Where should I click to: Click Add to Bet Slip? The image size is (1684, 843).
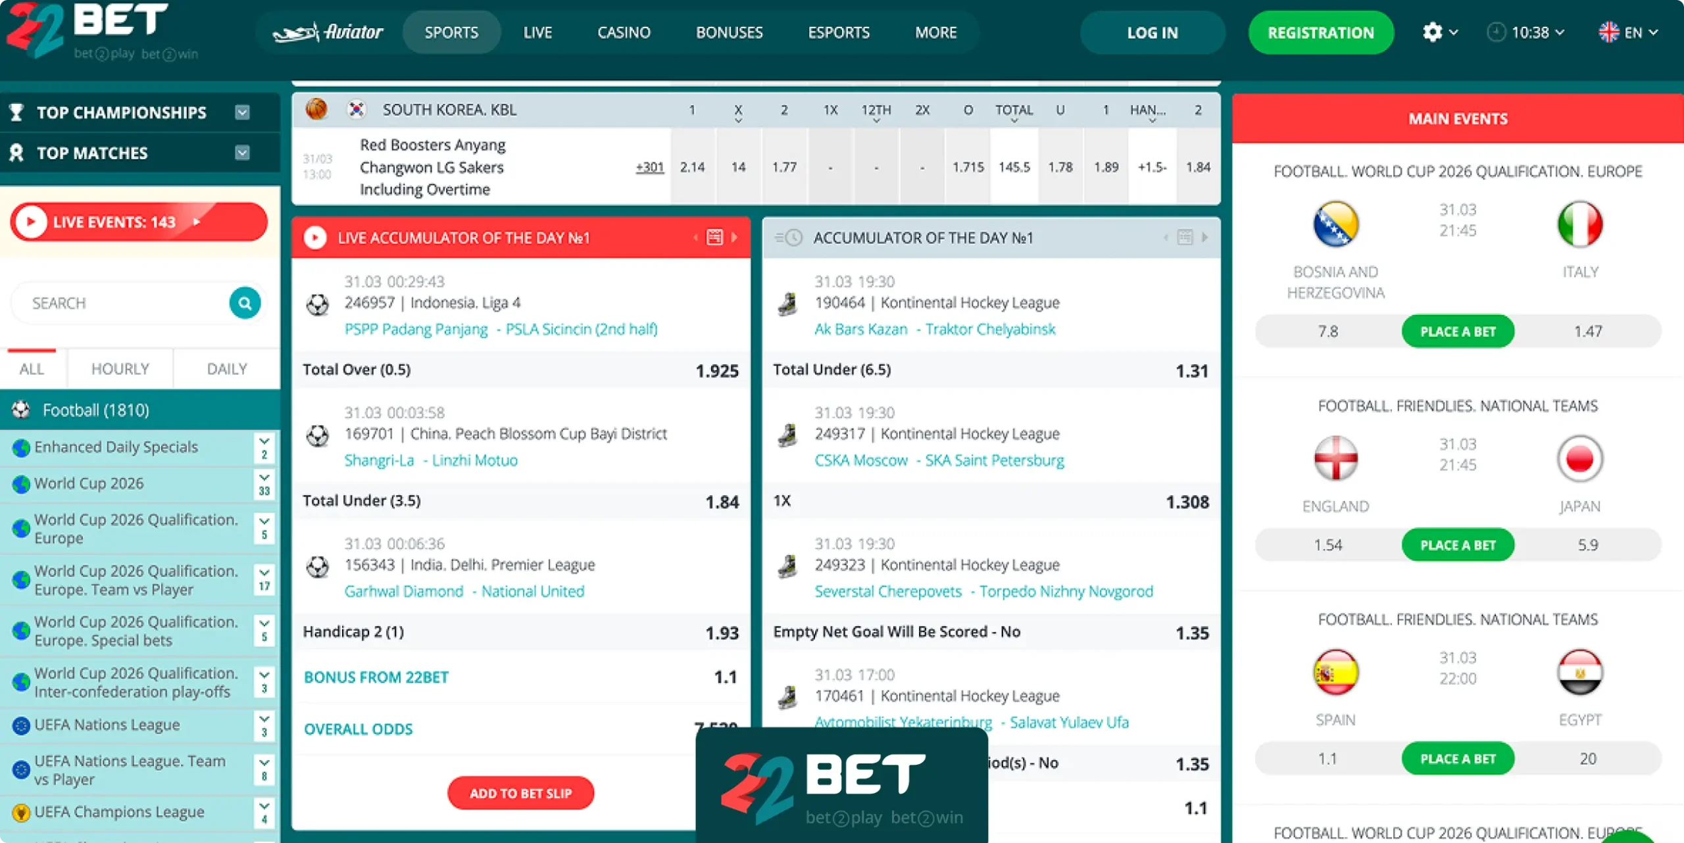point(520,793)
